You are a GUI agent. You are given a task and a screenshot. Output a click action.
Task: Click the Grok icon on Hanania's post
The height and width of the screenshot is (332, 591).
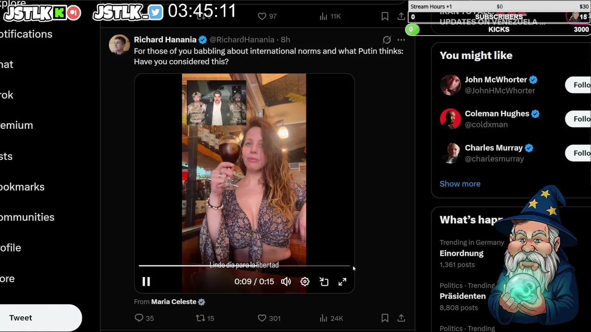[x=387, y=40]
